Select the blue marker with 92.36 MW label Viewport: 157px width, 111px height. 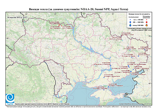[x=104, y=78]
